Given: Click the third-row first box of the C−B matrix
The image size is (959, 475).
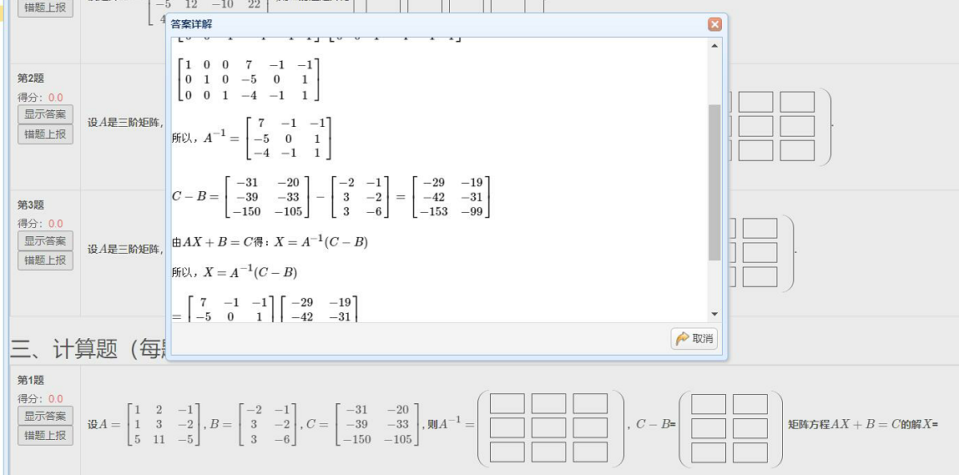Looking at the screenshot, I should pos(709,452).
